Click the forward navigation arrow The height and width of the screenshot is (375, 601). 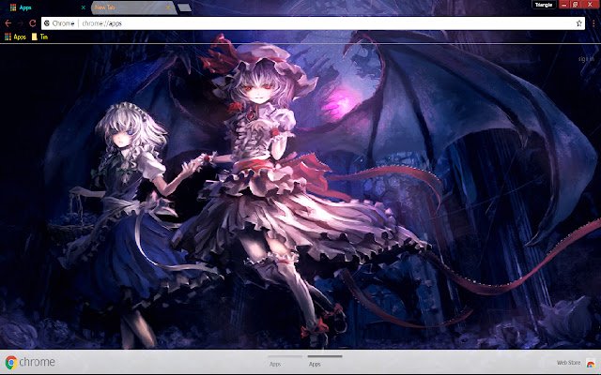point(20,23)
